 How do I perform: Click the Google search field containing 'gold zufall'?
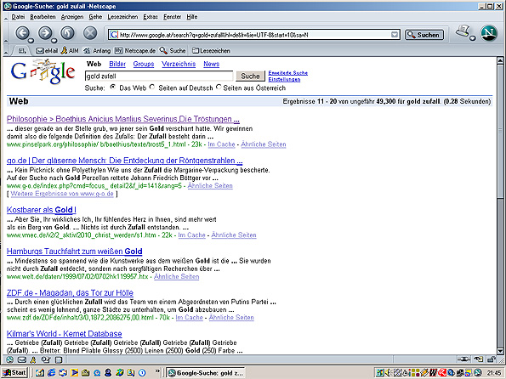coord(159,76)
